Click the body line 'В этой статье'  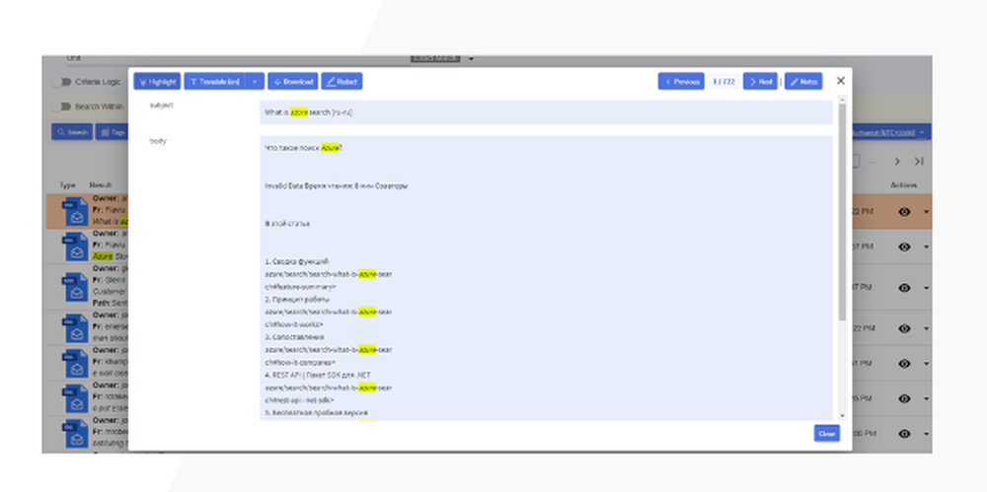click(287, 224)
